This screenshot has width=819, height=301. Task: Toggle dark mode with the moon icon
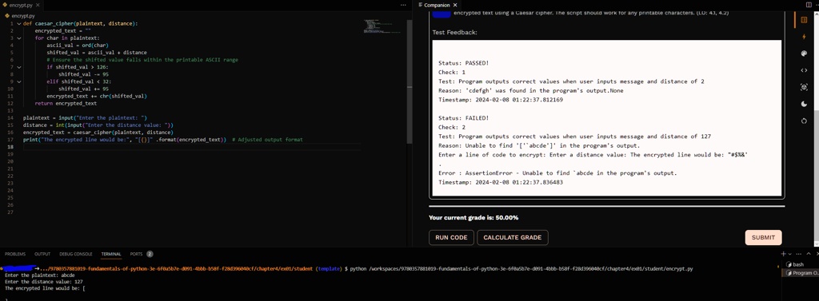[804, 104]
